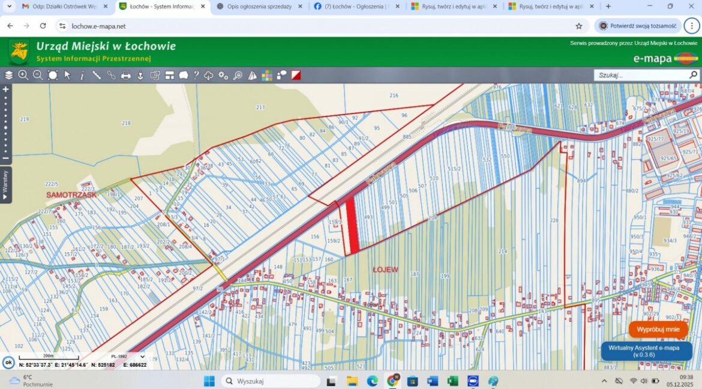702x389 pixels.
Task: Click the printer icon to print map
Action: [x=126, y=75]
